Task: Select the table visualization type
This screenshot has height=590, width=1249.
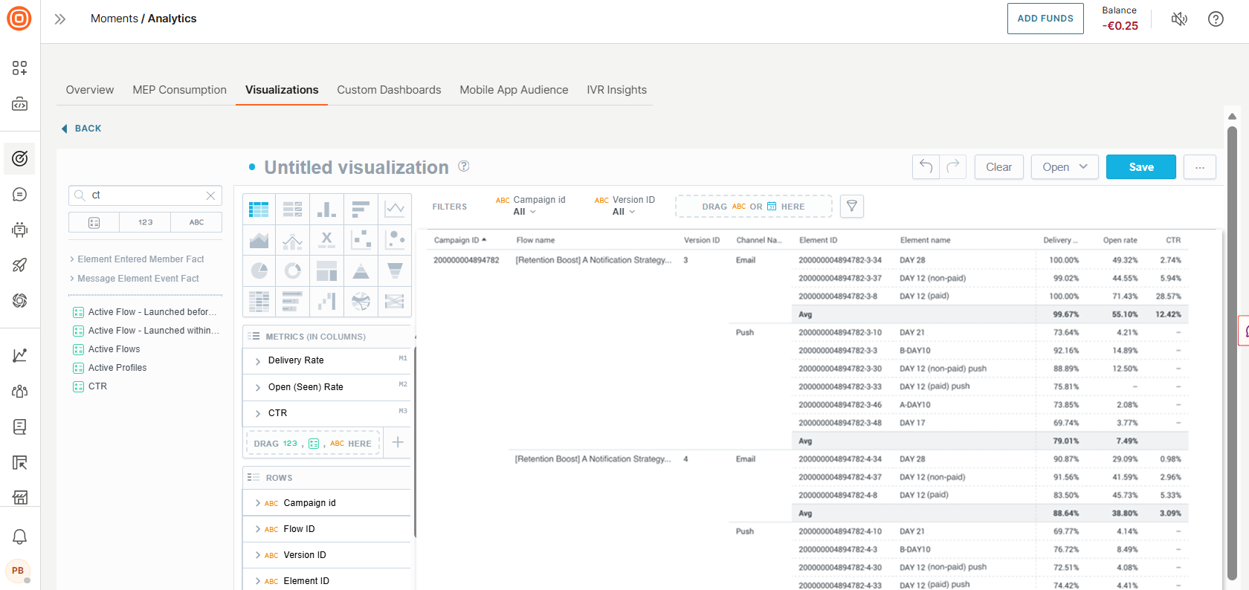Action: pos(259,209)
